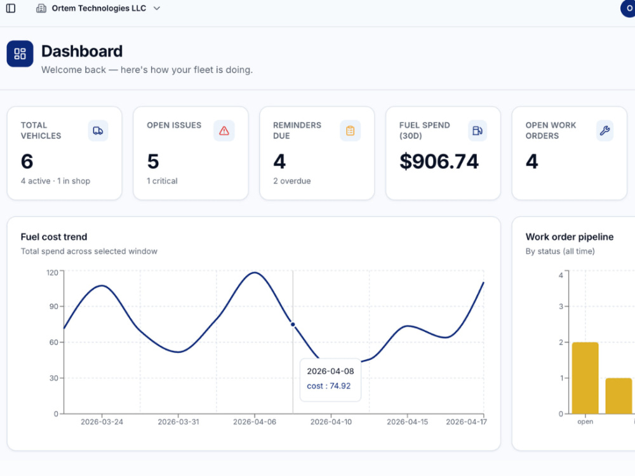Click the 2026-04-06 x-axis label
This screenshot has height=476, width=635.
pos(255,422)
